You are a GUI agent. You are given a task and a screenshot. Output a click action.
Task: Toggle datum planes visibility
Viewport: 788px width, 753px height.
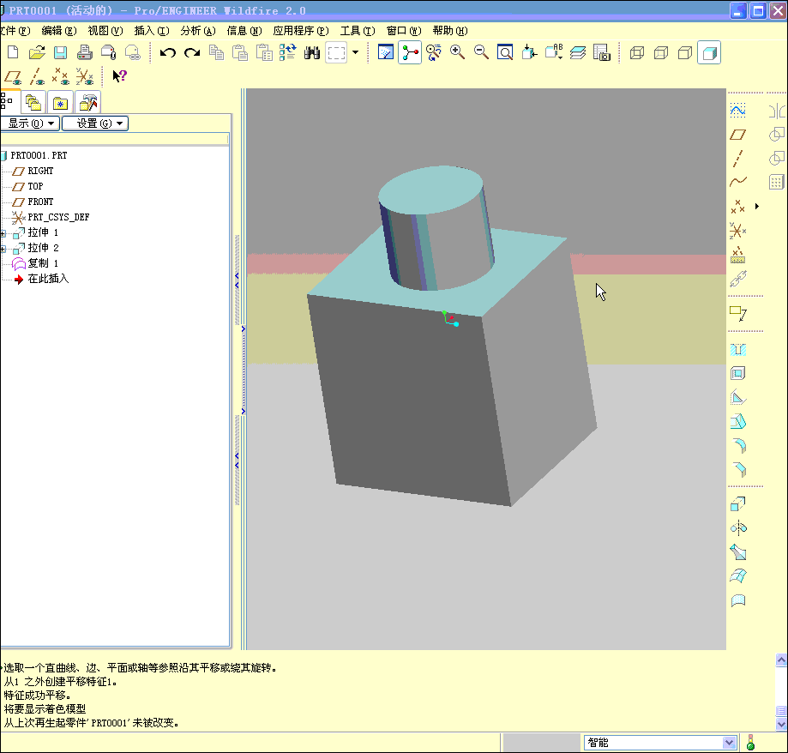click(13, 77)
